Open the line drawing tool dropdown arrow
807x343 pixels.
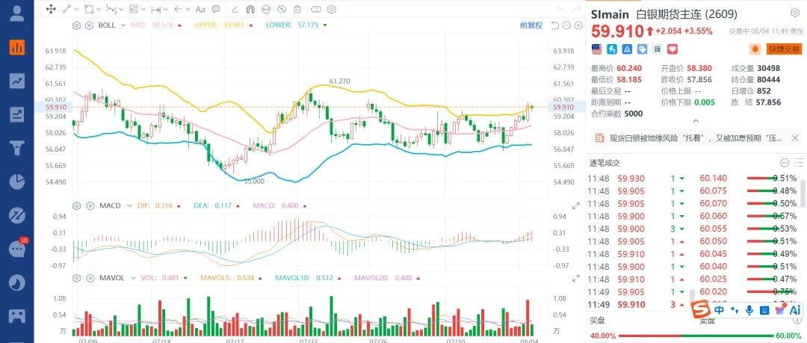(77, 9)
